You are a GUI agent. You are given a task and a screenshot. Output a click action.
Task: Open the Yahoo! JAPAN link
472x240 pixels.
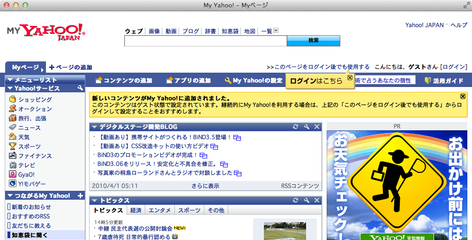coord(425,25)
